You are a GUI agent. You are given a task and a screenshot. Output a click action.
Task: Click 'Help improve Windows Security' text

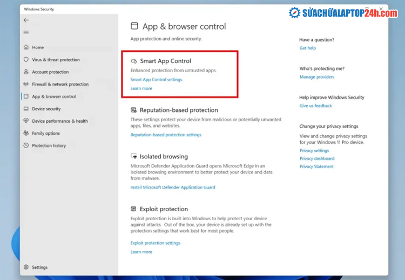point(332,97)
